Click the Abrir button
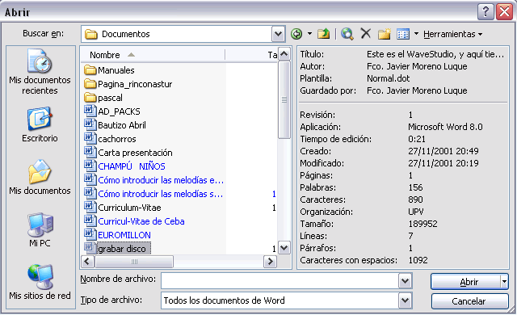The height and width of the screenshot is (315, 517). [x=465, y=282]
